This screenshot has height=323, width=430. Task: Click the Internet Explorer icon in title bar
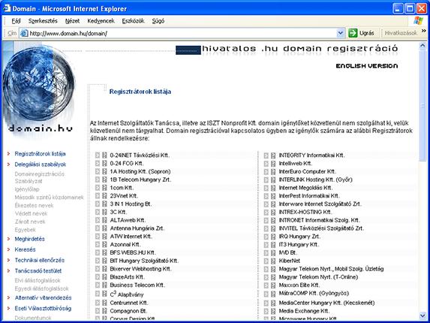click(x=7, y=8)
